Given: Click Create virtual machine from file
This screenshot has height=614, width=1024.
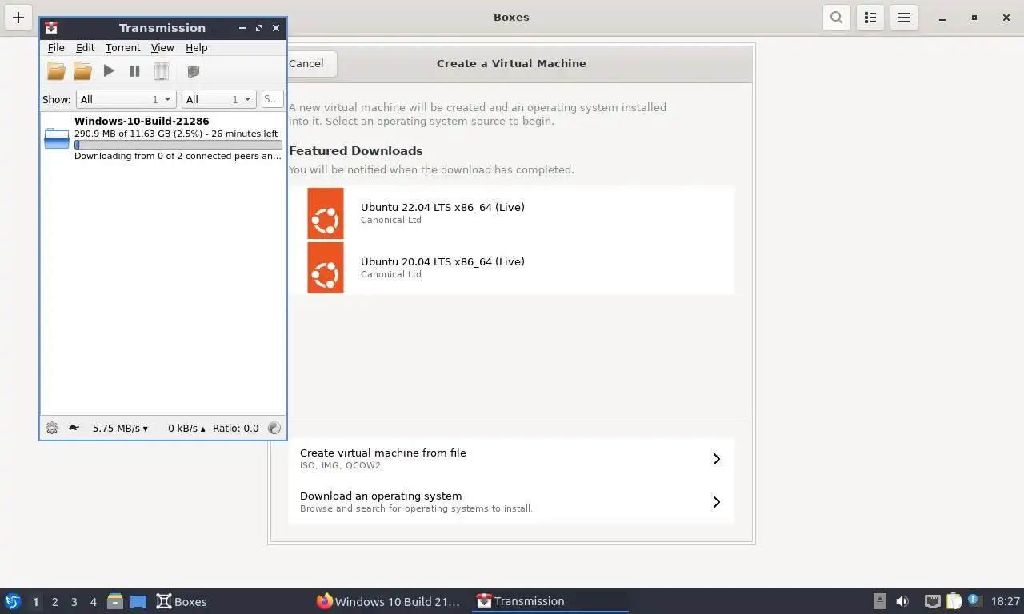Looking at the screenshot, I should pyautogui.click(x=511, y=459).
